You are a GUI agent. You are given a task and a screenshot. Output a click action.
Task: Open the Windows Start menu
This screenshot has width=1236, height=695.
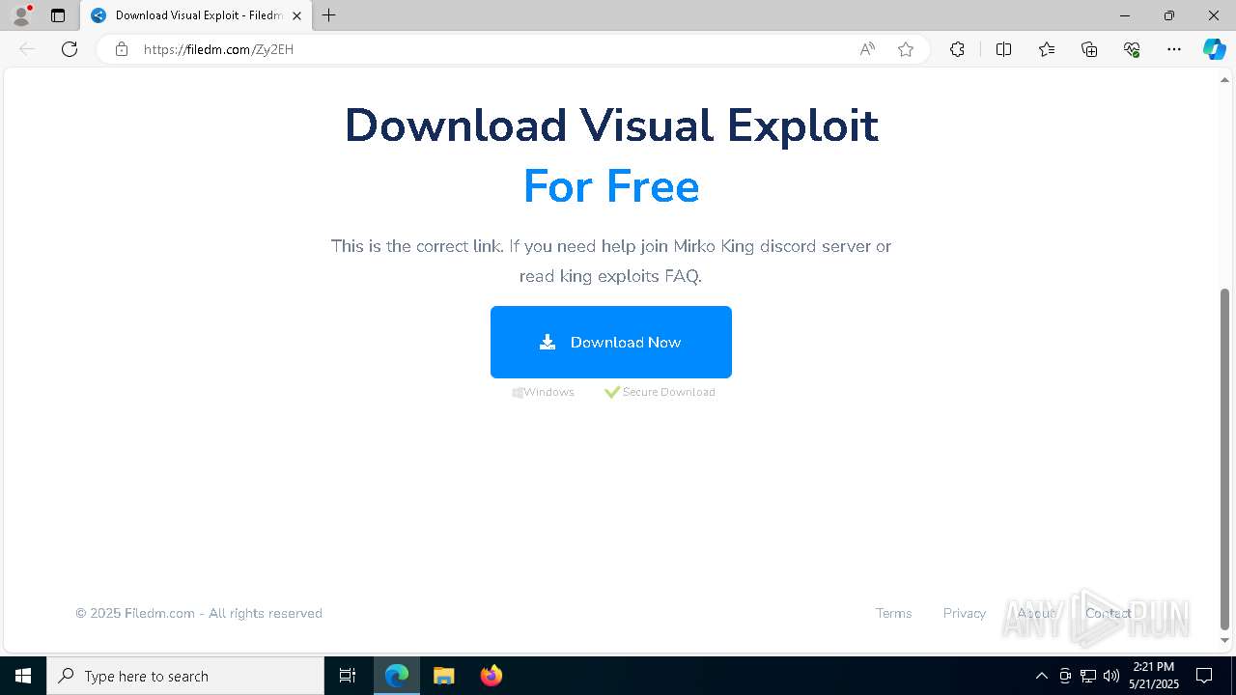23,676
